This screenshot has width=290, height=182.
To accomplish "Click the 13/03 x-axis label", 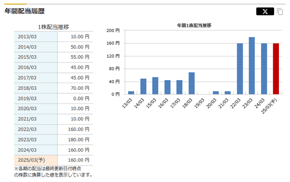I will 127,103.
